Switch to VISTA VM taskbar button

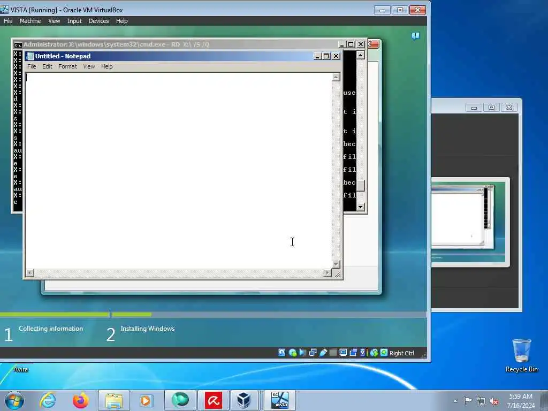click(x=279, y=400)
